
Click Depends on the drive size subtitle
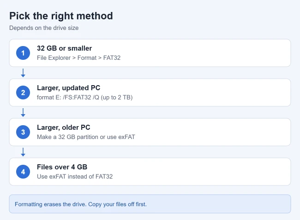(x=44, y=28)
